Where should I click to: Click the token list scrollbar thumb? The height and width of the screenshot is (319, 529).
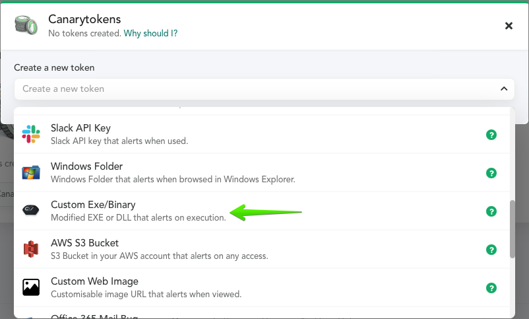click(x=513, y=229)
